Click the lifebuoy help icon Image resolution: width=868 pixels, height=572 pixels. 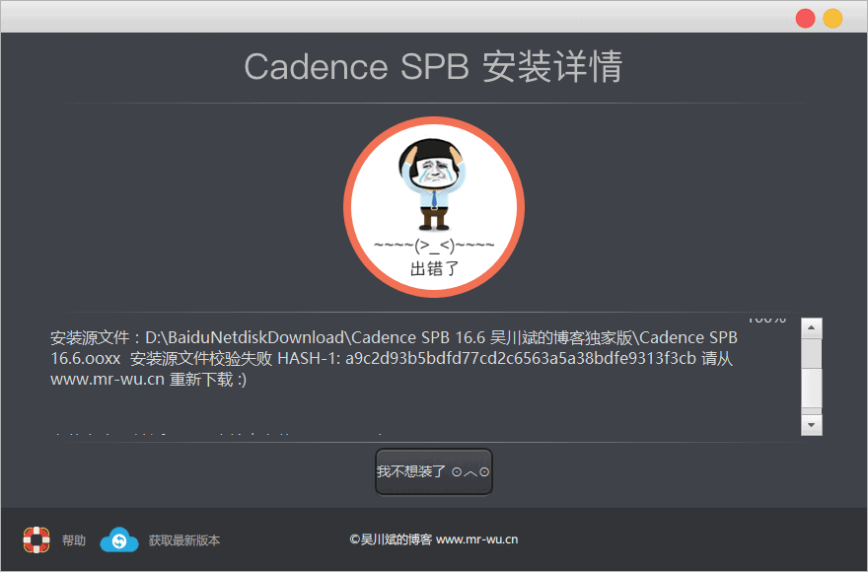[36, 539]
